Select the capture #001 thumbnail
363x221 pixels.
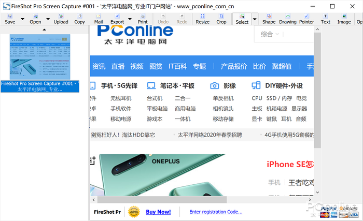[40, 57]
